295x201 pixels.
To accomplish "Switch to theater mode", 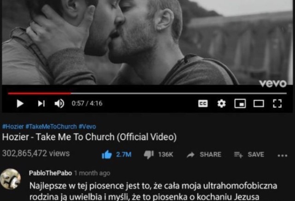I will tap(259, 104).
